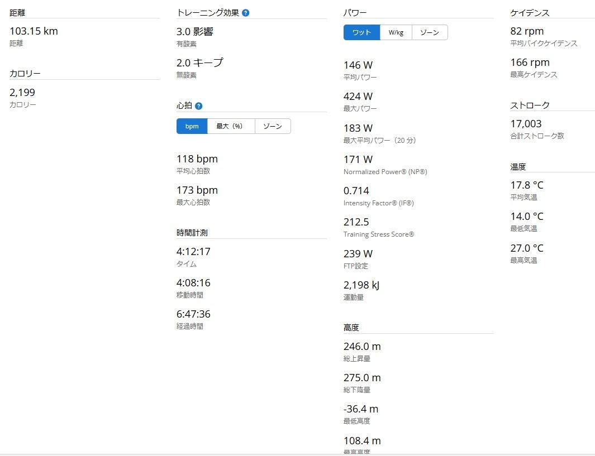Click the 166 rpm max cadence value

pos(530,62)
